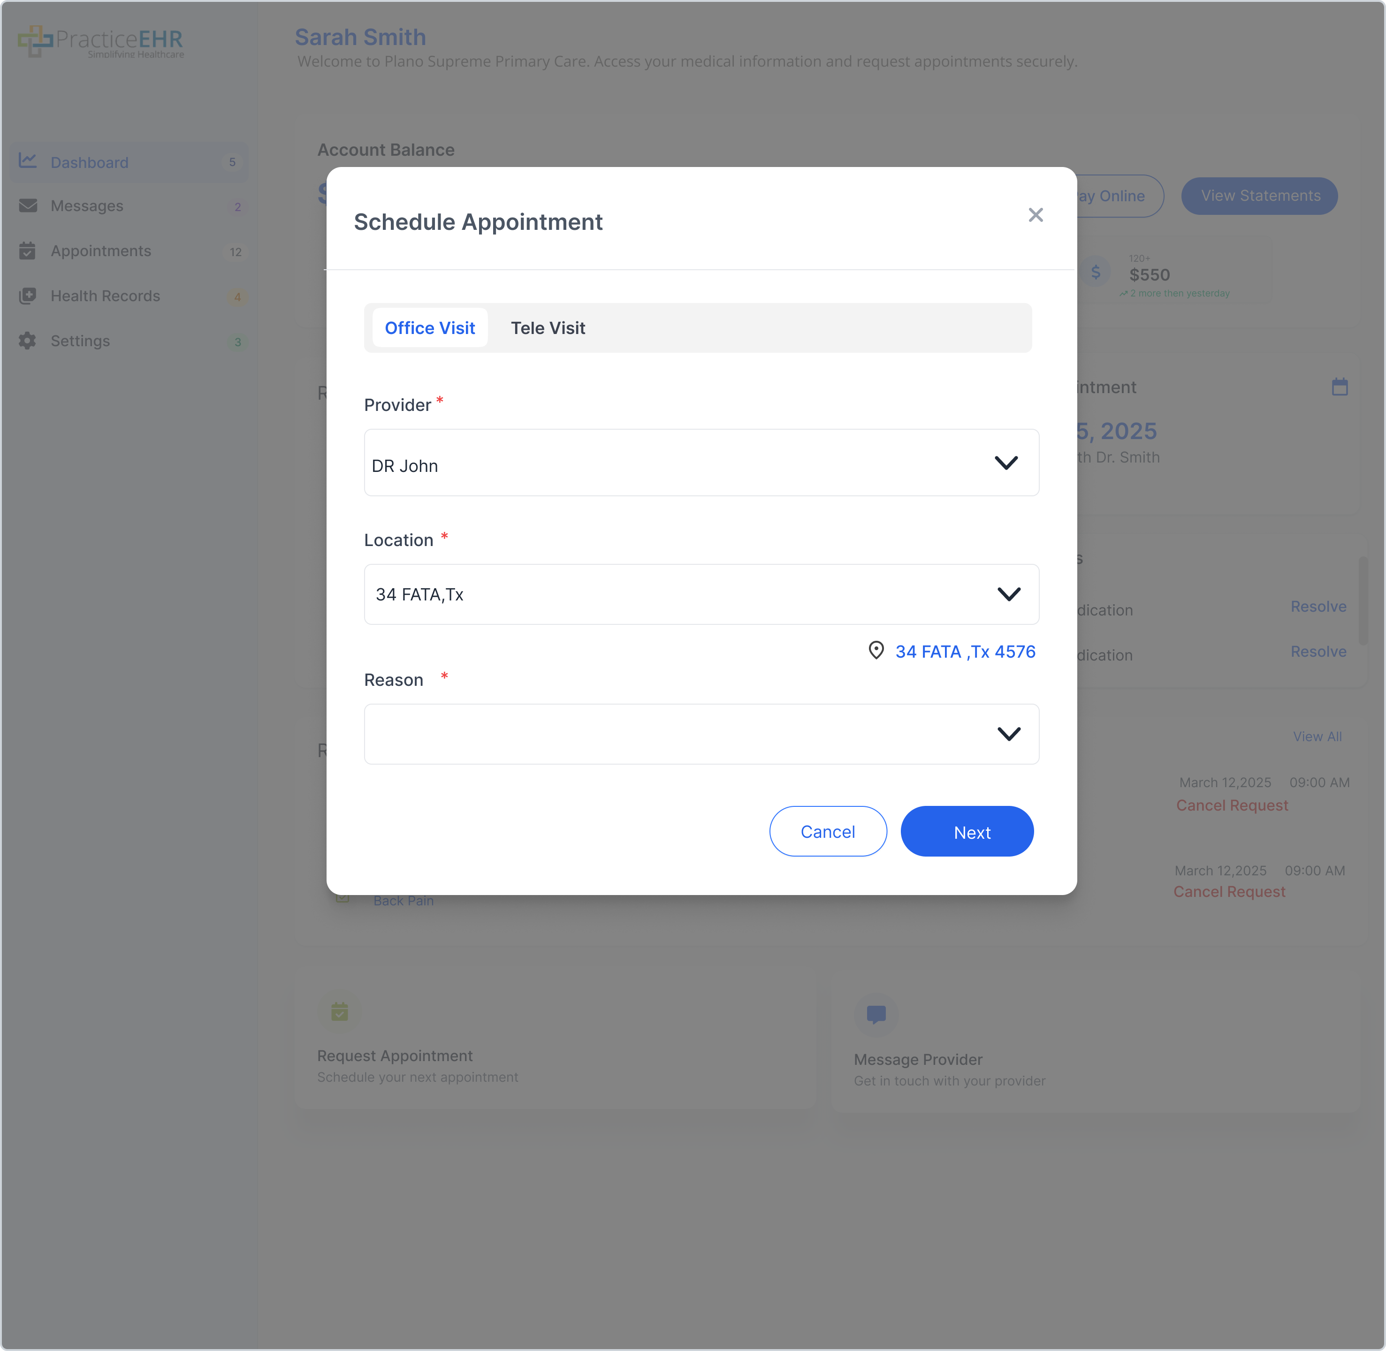Open the 34 FATA ,Tx 4576 address link
The height and width of the screenshot is (1351, 1386).
(x=965, y=651)
